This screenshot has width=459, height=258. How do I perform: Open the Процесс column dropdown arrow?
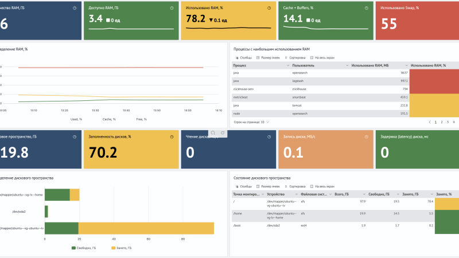coord(288,65)
